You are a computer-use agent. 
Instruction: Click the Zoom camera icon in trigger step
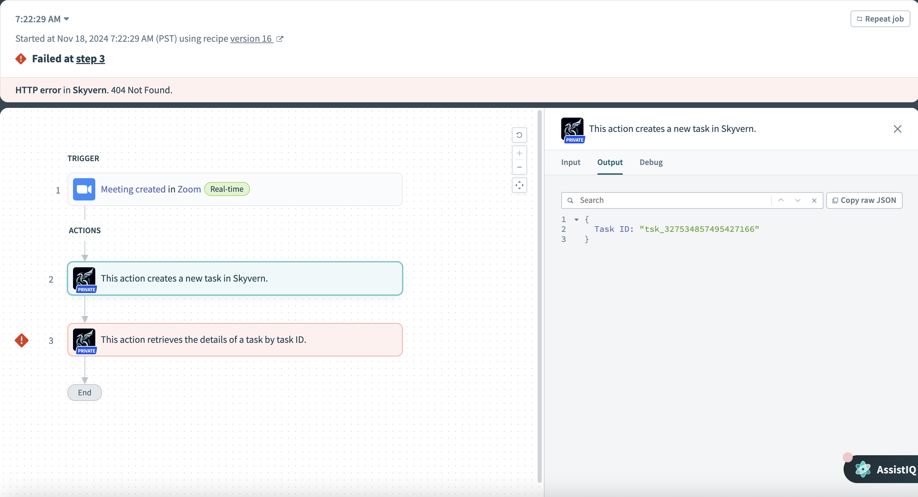point(84,189)
